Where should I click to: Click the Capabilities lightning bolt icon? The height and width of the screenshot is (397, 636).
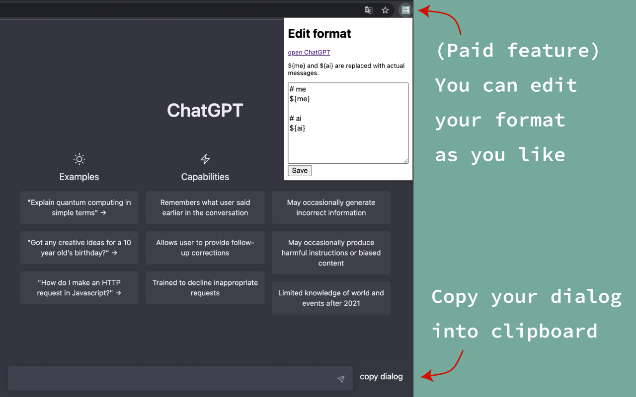[205, 159]
